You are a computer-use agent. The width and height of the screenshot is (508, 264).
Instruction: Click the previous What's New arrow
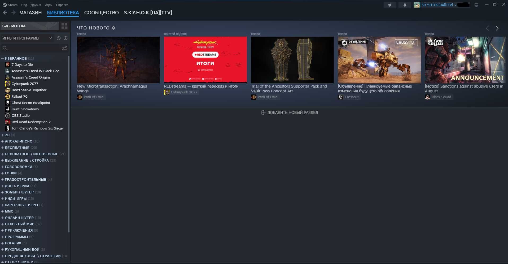(487, 28)
